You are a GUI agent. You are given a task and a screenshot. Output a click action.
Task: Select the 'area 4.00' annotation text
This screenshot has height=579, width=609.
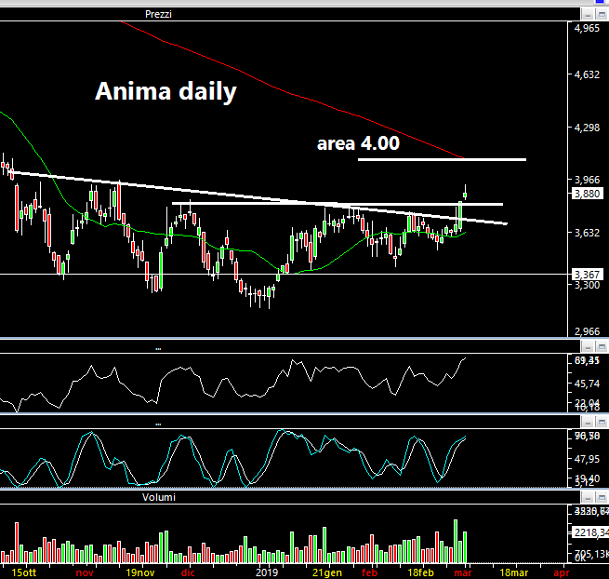tap(358, 143)
